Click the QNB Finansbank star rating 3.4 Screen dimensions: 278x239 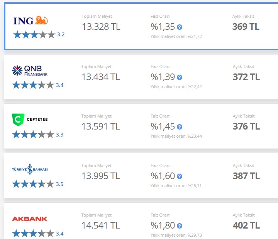38,85
